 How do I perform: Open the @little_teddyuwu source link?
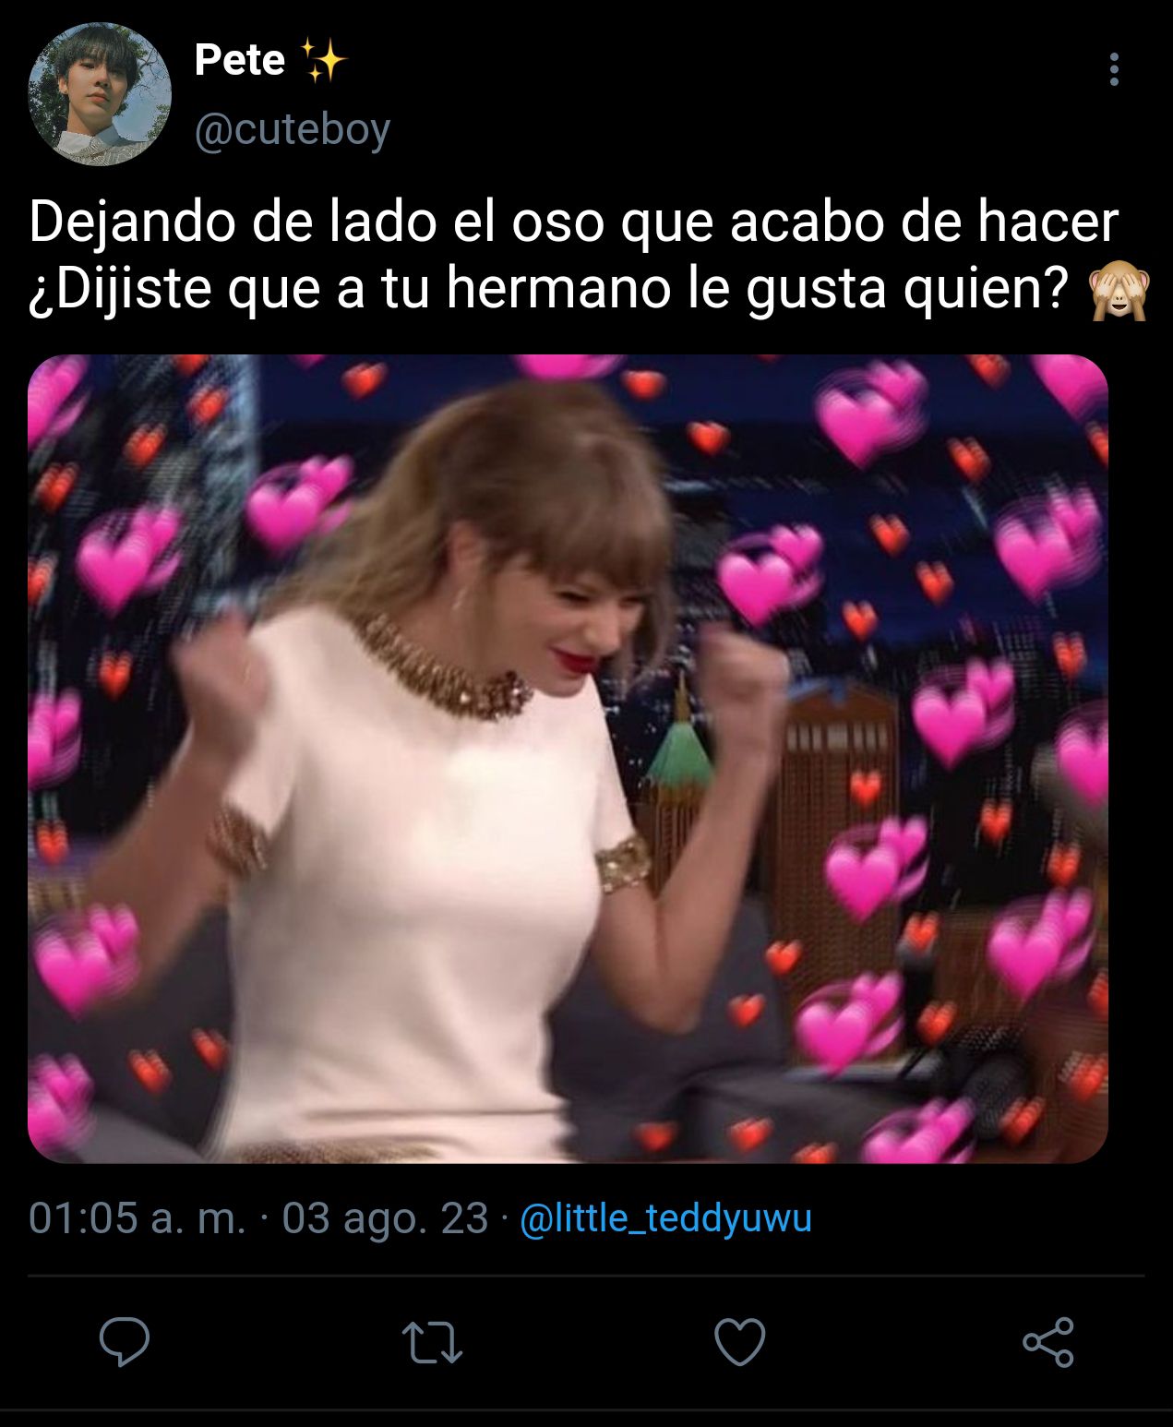665,1217
